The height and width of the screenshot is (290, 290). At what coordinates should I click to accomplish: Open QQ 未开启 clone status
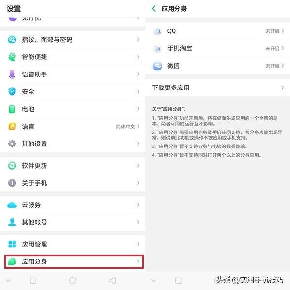point(275,31)
